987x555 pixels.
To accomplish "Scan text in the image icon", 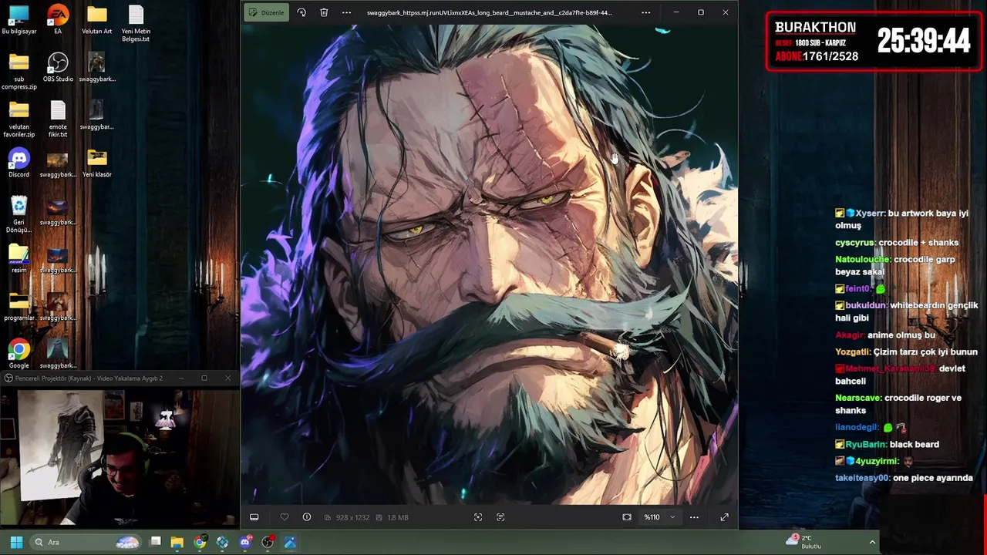I will tap(500, 517).
